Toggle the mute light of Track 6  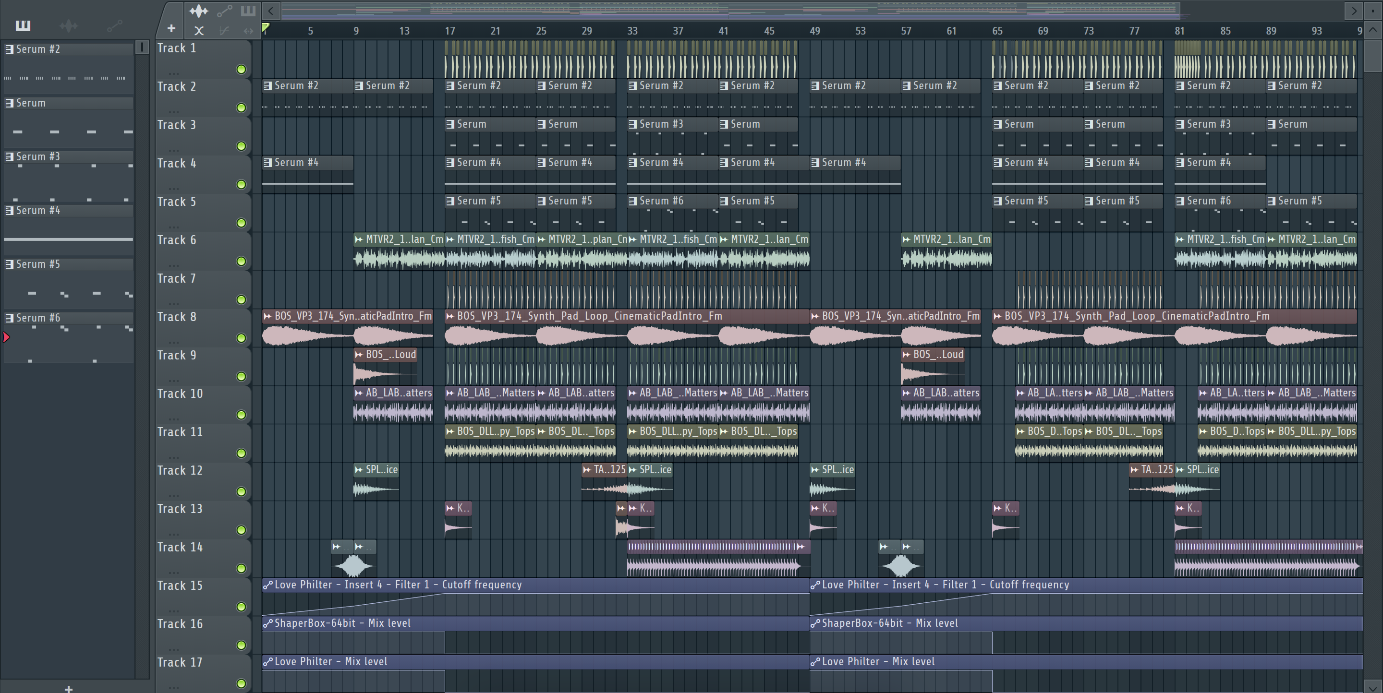tap(242, 261)
